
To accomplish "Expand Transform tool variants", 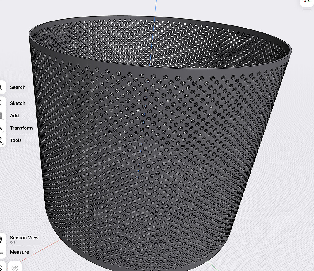I will click(x=2, y=132).
